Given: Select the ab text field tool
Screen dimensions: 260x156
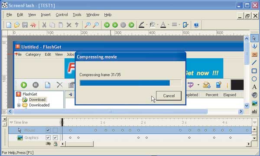Looking at the screenshot, I should tap(254, 111).
